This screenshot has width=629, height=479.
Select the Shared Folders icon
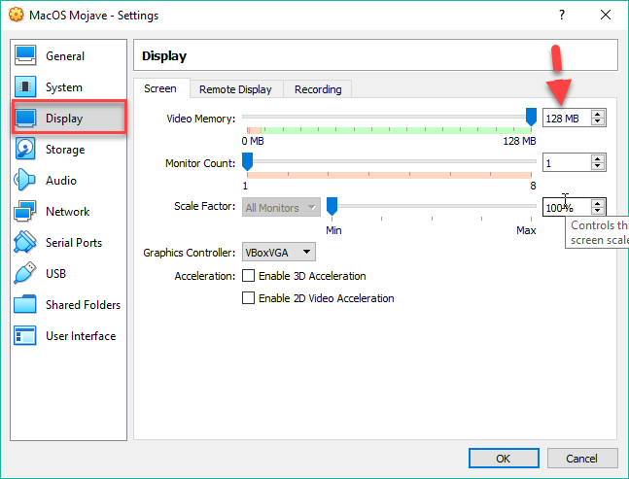(x=26, y=305)
